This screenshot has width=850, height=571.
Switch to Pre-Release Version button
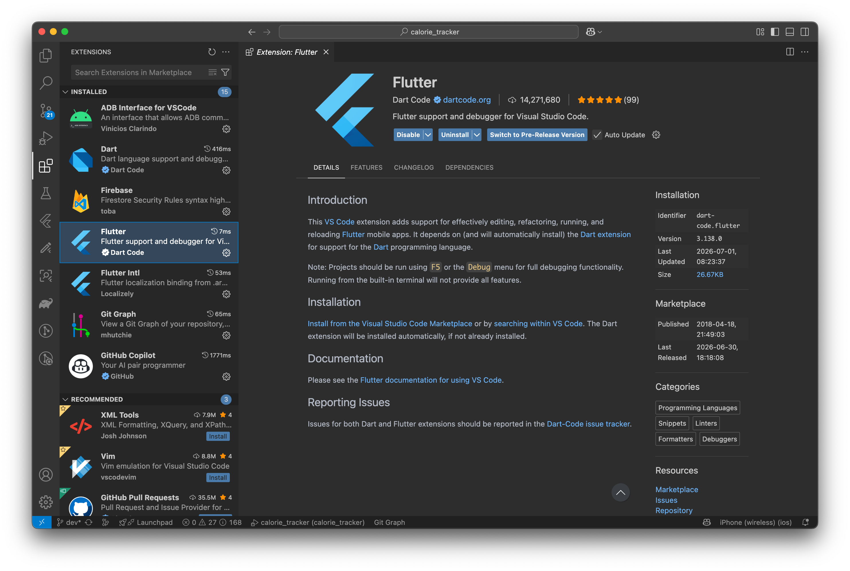pos(537,135)
